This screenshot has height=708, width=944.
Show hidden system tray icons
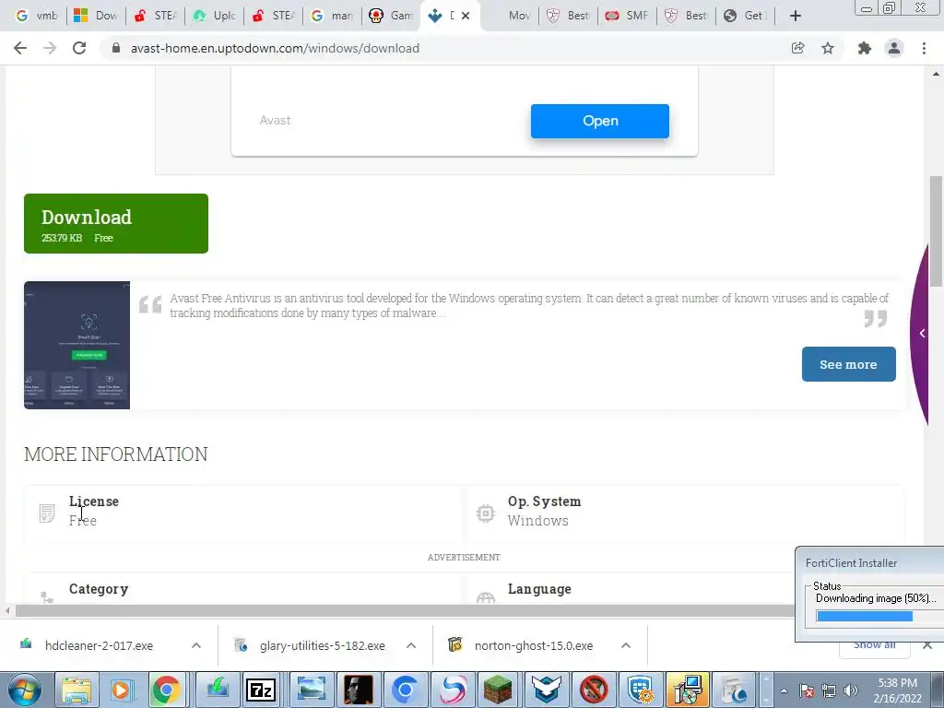point(784,691)
